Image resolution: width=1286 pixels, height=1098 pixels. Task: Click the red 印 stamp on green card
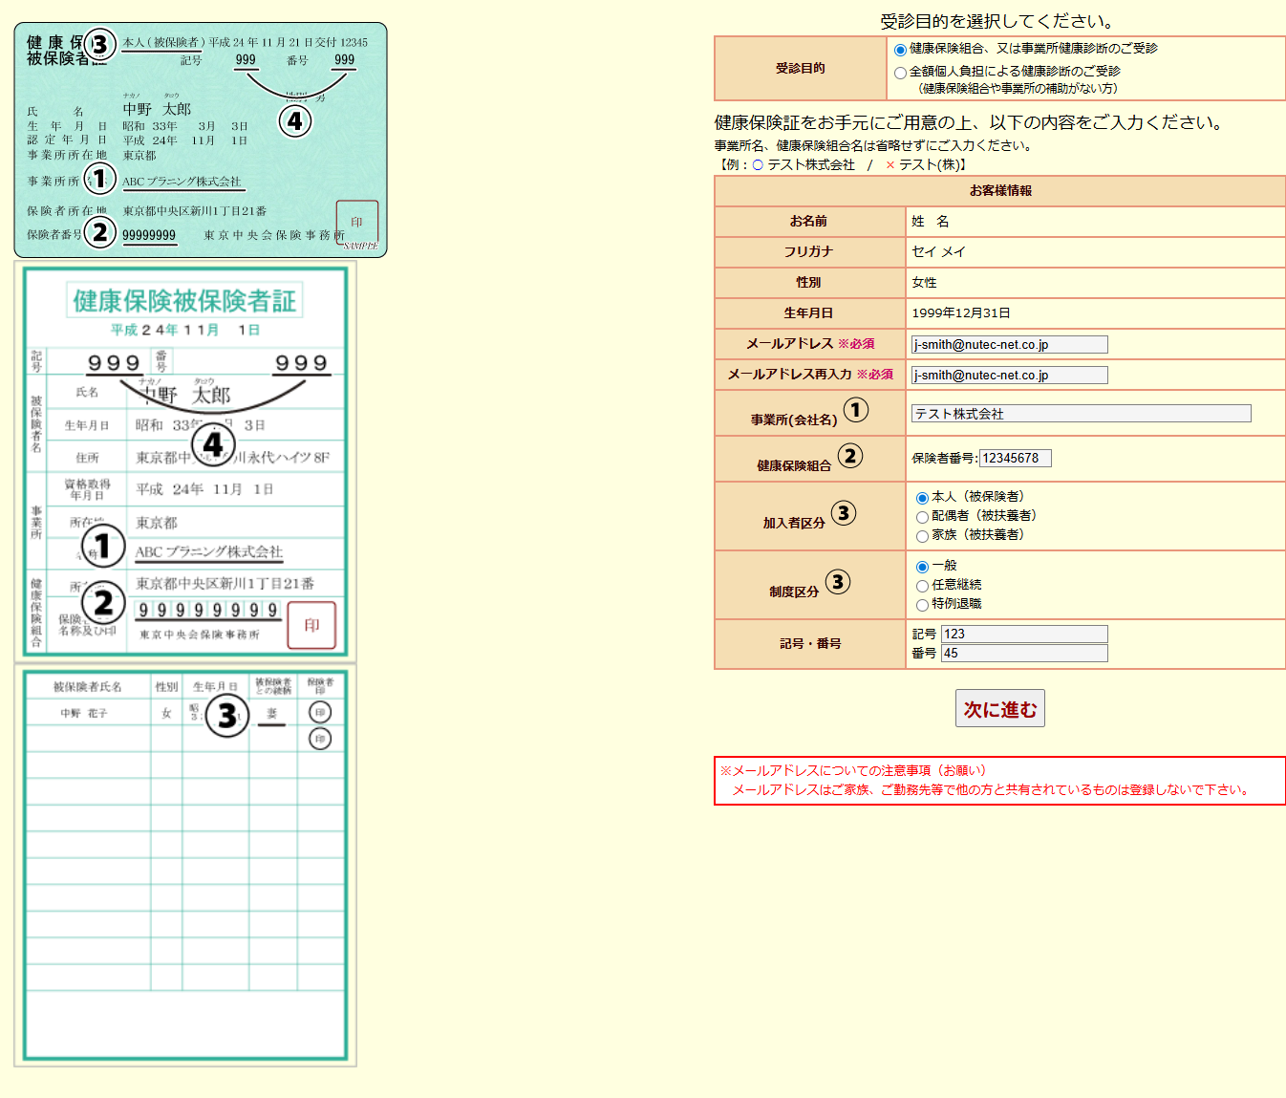coord(356,222)
